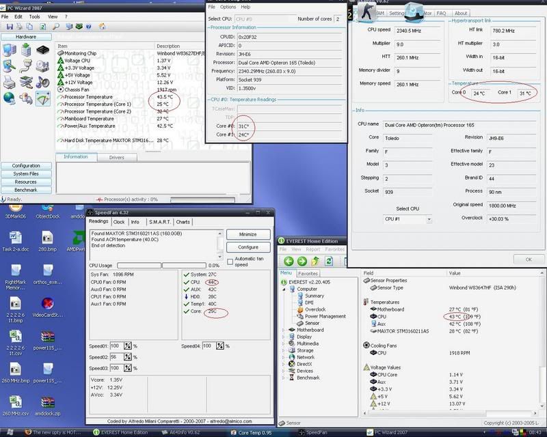Select the Voltage/Temperature gauge icon in Hardware panel
This screenshot has height=437, width=547.
pyautogui.click(x=42, y=98)
